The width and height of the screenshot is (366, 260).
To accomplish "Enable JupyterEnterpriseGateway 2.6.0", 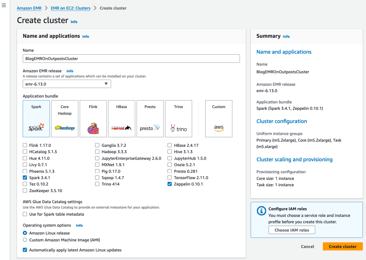I will pos(97,158).
